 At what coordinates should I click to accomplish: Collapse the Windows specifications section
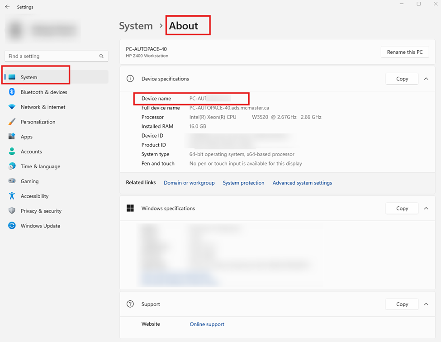pos(426,209)
